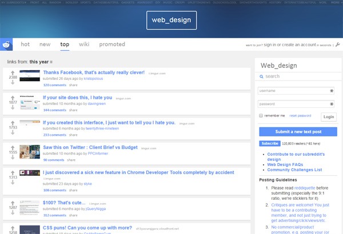This screenshot has width=343, height=234.
Task: Open thumbnail of 'If your site does this'
Action: [30, 102]
